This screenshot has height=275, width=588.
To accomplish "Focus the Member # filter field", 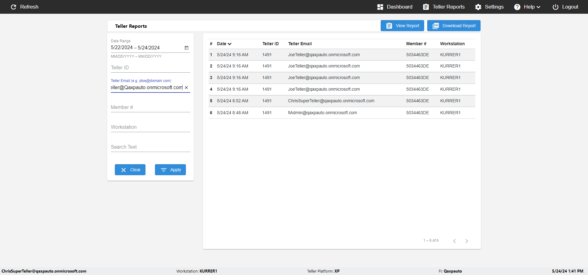I will pyautogui.click(x=150, y=107).
